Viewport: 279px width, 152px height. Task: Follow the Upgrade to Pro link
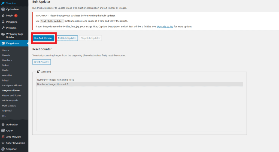tap(165, 26)
